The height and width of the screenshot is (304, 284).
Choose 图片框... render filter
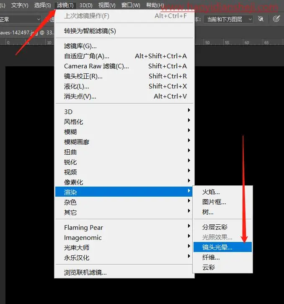click(222, 202)
